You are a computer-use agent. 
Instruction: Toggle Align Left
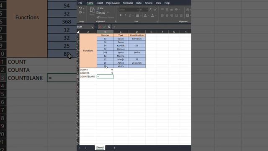[162, 16]
